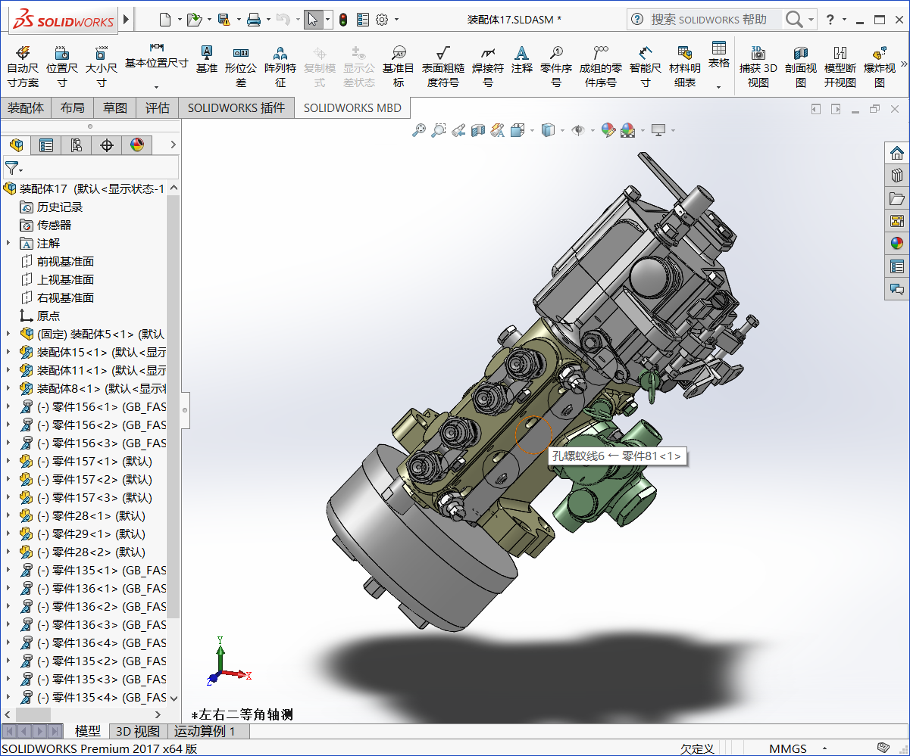Switch to the 装配体 tab
Image resolution: width=910 pixels, height=756 pixels.
26,108
